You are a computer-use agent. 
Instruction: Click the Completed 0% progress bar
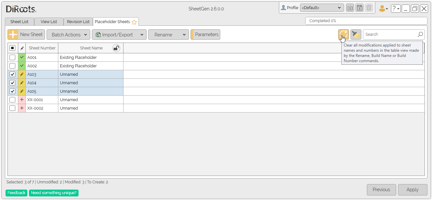coord(366,21)
